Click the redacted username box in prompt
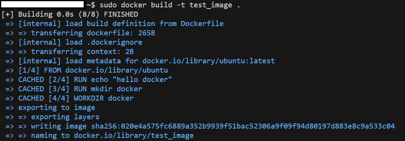The width and height of the screenshot is (405, 141). pyautogui.click(x=43, y=4)
